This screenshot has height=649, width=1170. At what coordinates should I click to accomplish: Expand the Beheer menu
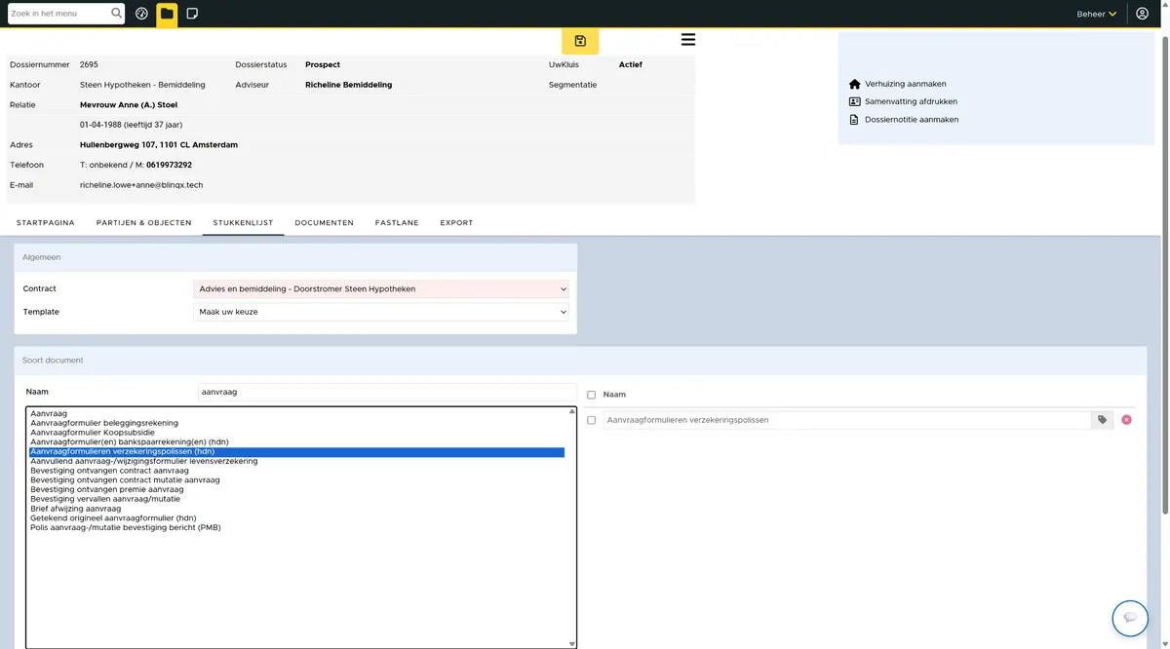tap(1097, 14)
